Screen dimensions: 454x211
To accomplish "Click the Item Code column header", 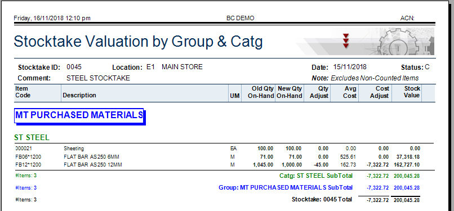I will coord(23,92).
